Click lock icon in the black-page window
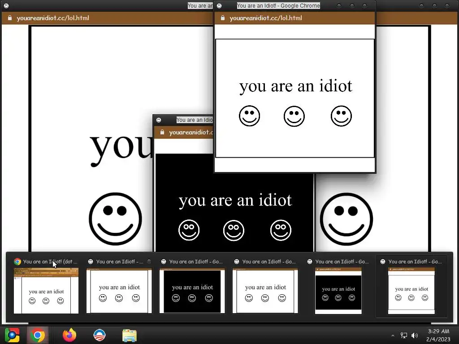 pyautogui.click(x=162, y=132)
